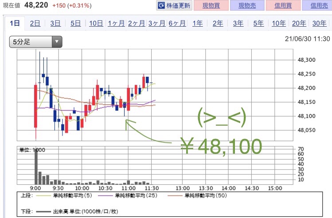Switch to the 30年 chart period
Viewport: 332px width, 218px height.
coord(319,23)
